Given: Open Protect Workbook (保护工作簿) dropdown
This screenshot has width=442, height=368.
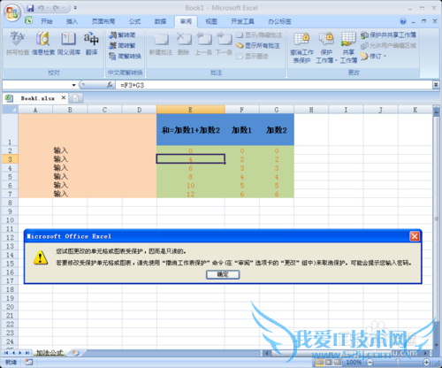Looking at the screenshot, I should pyautogui.click(x=326, y=47).
